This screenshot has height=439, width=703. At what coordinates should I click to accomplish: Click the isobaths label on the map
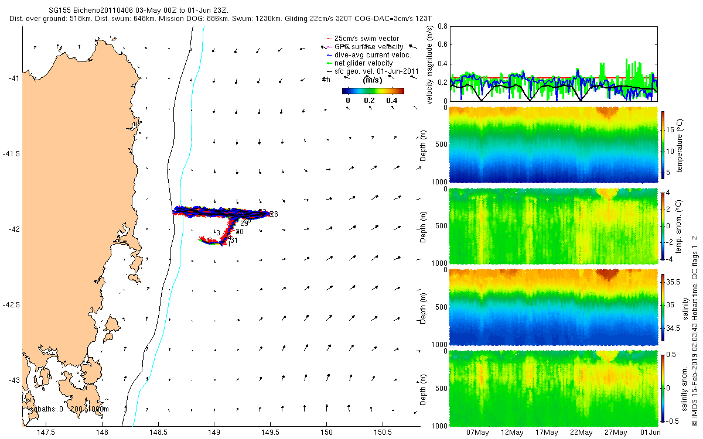click(x=68, y=409)
